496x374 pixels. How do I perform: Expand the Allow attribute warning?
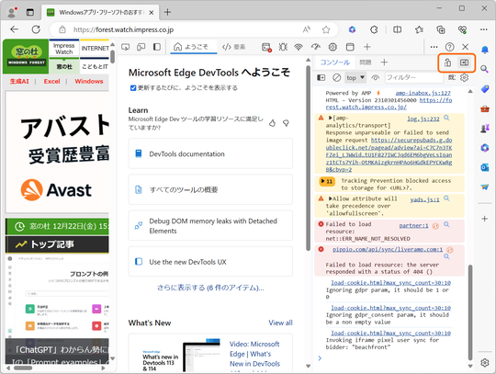[331, 198]
